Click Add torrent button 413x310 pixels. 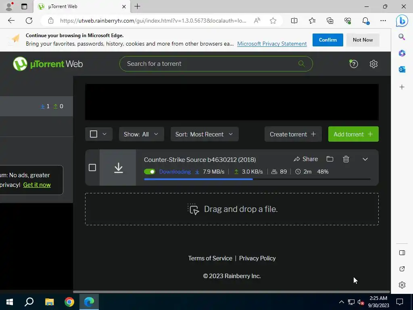[353, 134]
